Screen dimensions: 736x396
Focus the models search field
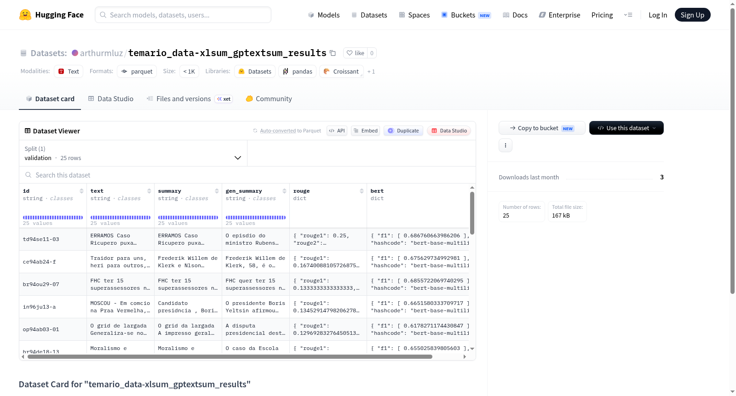pyautogui.click(x=183, y=15)
